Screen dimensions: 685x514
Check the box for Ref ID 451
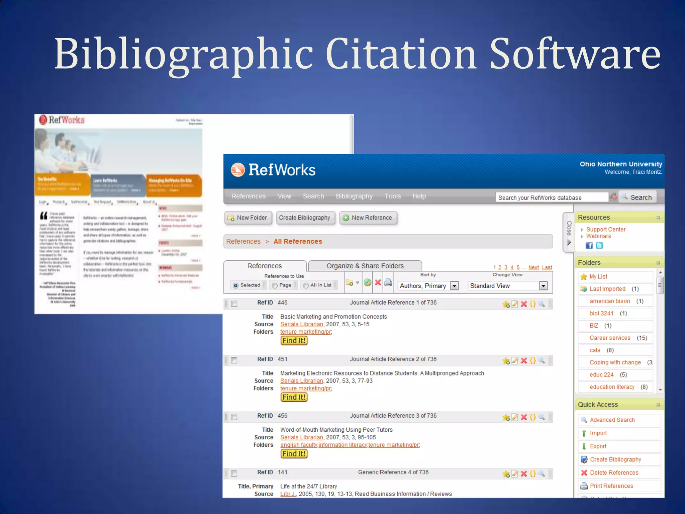click(234, 360)
